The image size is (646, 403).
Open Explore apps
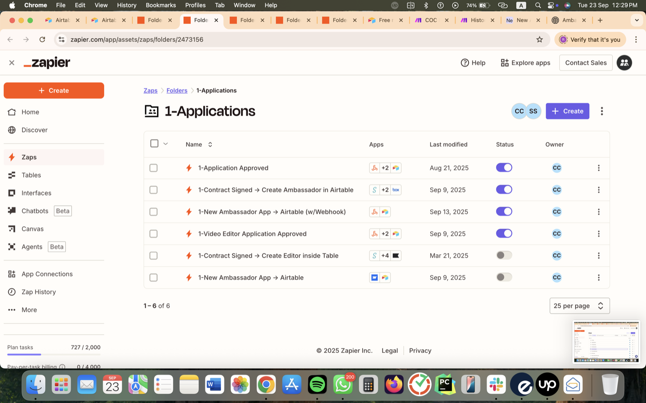[x=525, y=63]
